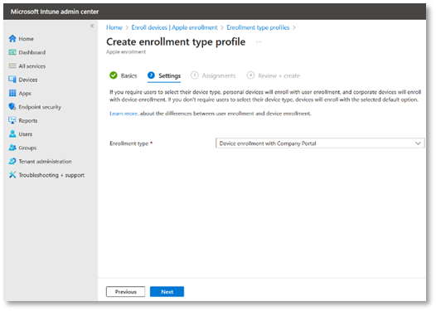Open the Learn more link
Viewport: 436px width, 311px height.
coord(124,114)
